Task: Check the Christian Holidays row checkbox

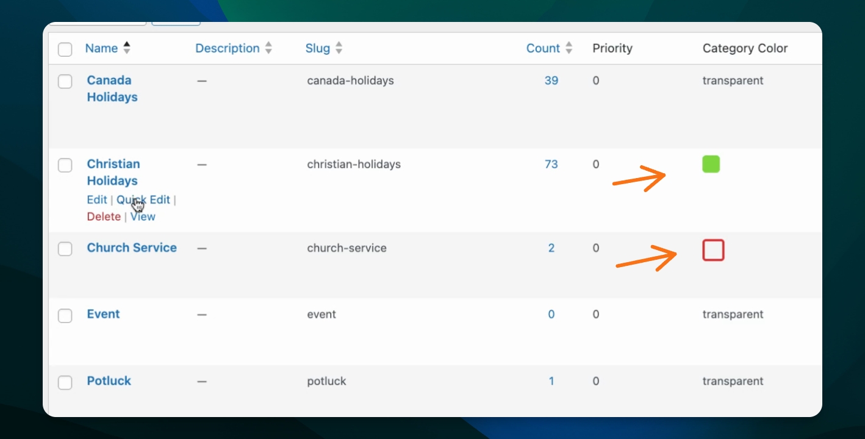Action: 65,165
